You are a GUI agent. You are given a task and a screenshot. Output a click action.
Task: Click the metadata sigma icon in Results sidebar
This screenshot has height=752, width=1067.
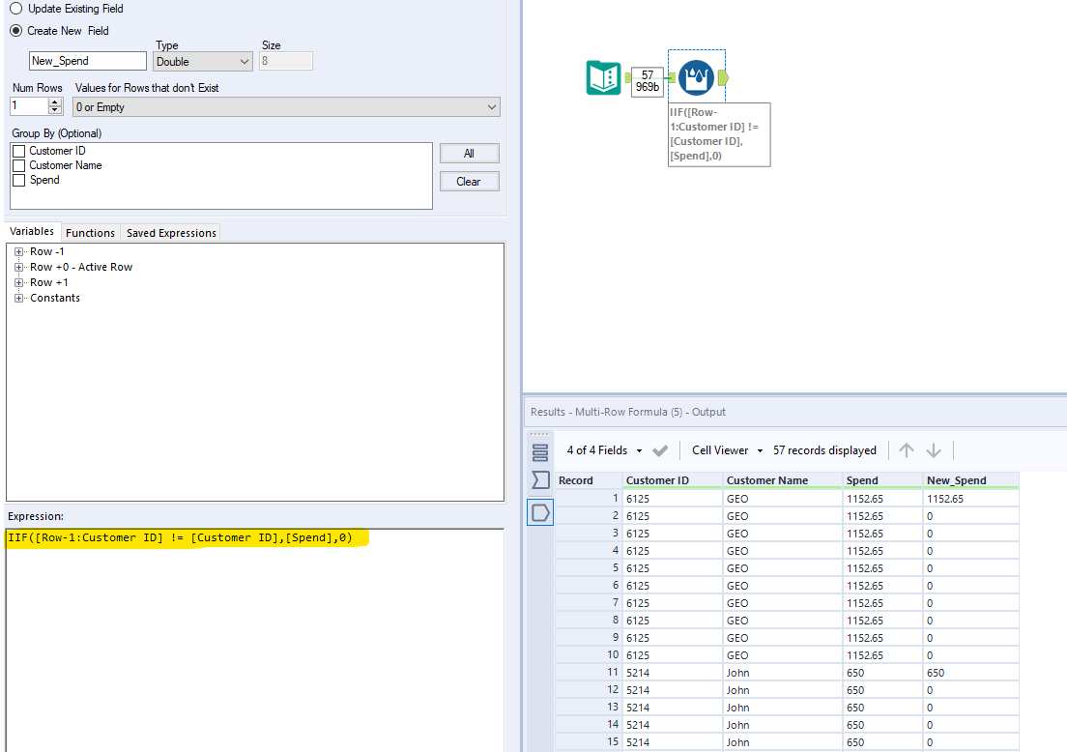540,480
